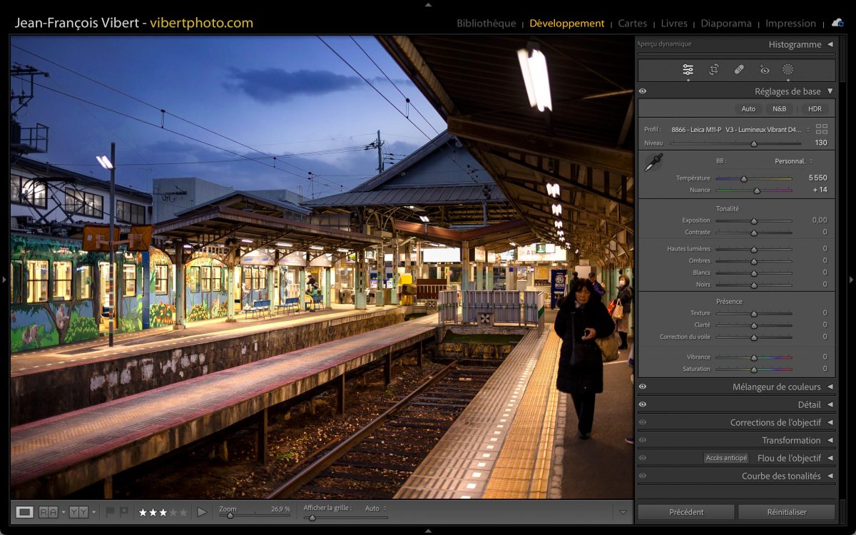The image size is (856, 535).
Task: Open the Masking circle tool
Action: coord(788,70)
